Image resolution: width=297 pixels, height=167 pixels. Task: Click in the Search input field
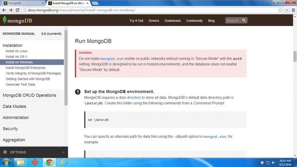[233, 20]
